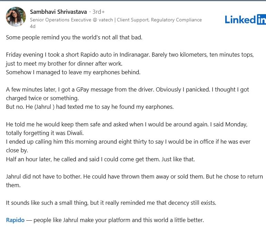Click the line "But no. He (Jahrul)"
This screenshot has width=266, height=240.
pyautogui.click(x=89, y=107)
